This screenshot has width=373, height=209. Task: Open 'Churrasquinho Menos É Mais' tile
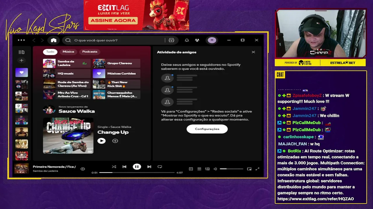click(x=116, y=95)
